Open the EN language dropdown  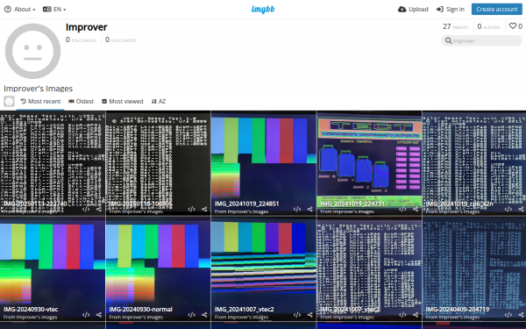(54, 10)
